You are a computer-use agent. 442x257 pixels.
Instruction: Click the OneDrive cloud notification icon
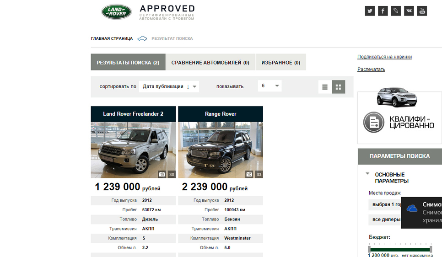click(x=412, y=209)
